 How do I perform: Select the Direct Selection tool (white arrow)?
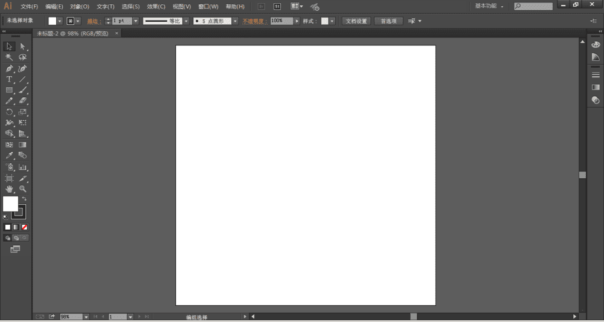click(22, 47)
